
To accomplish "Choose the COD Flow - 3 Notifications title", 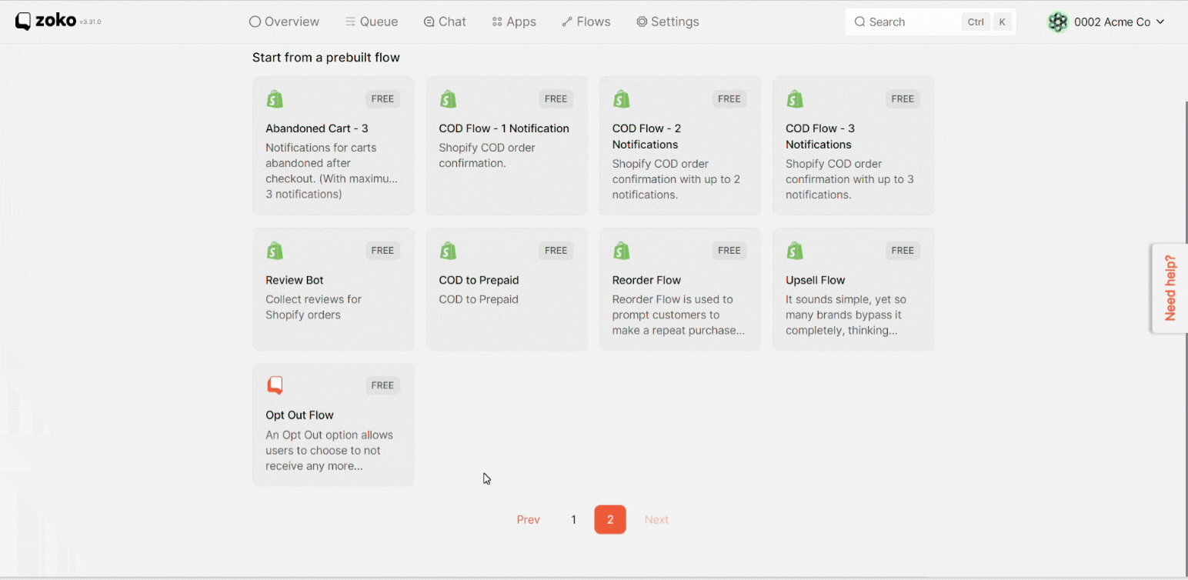I will (820, 136).
